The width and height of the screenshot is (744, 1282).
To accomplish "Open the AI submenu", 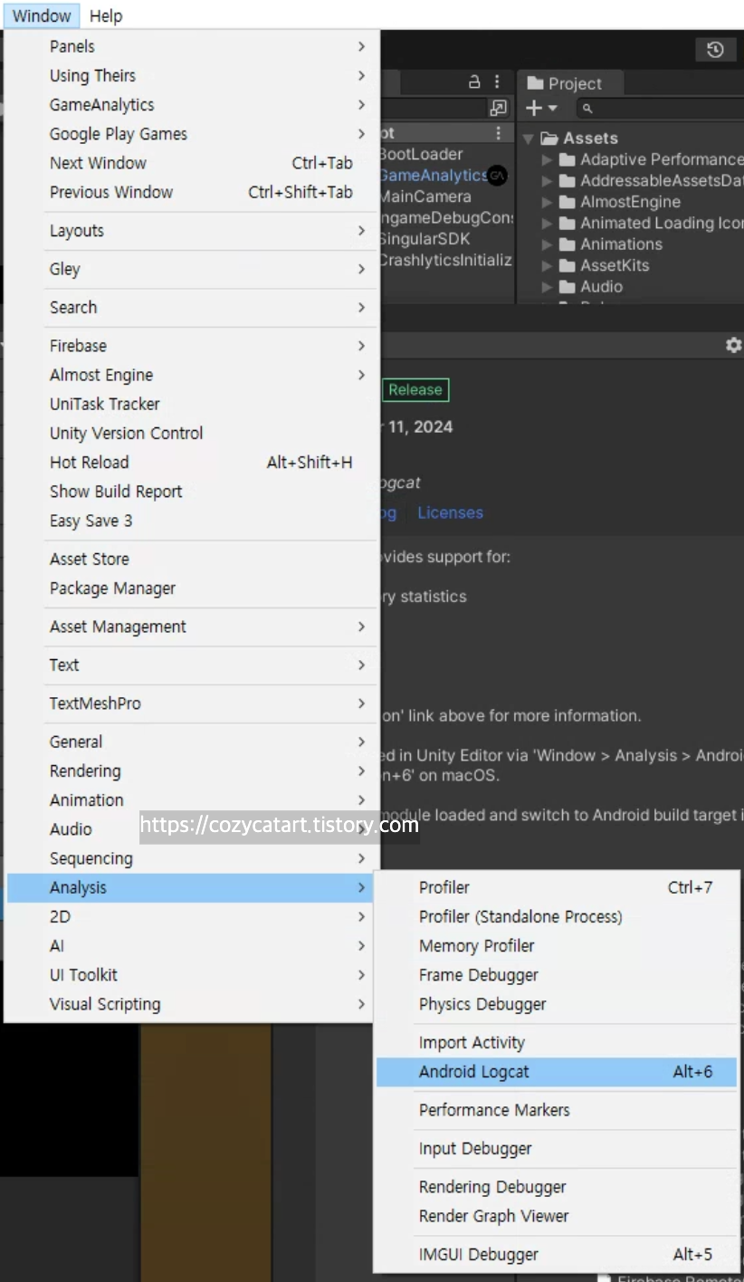I will pos(192,945).
